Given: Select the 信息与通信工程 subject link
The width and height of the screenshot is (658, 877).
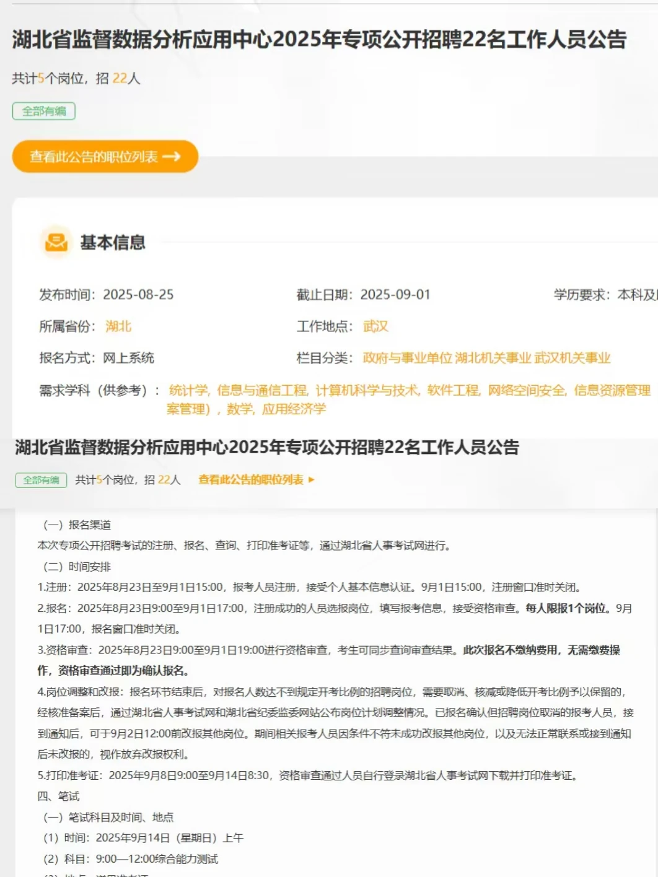Looking at the screenshot, I should coord(263,390).
